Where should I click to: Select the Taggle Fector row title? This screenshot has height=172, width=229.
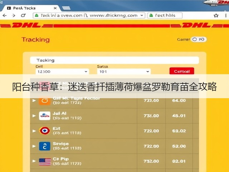pyautogui.click(x=76, y=98)
